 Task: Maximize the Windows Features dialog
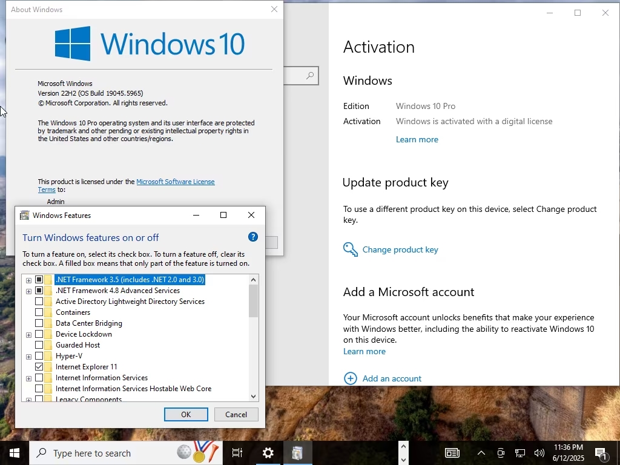coord(223,215)
